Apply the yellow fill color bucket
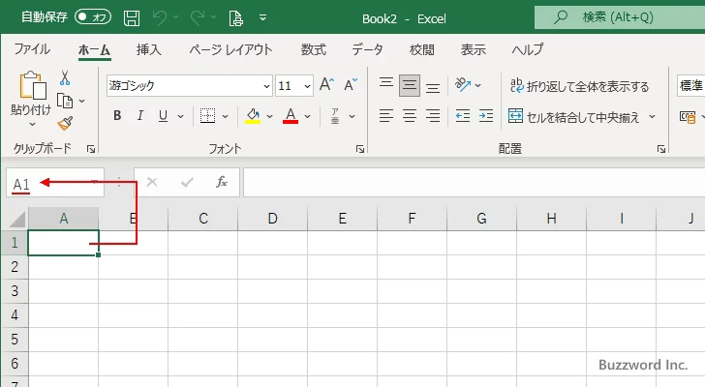 point(253,116)
